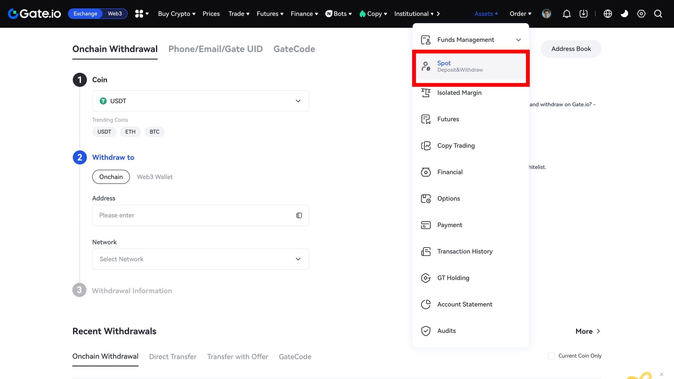
Task: Check the Current Coin Only checkbox
Action: click(x=551, y=356)
